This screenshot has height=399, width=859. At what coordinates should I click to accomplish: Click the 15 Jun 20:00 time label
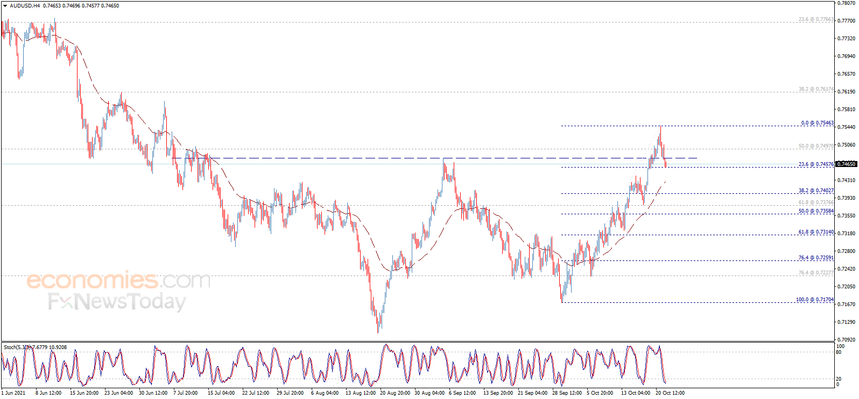pyautogui.click(x=84, y=393)
